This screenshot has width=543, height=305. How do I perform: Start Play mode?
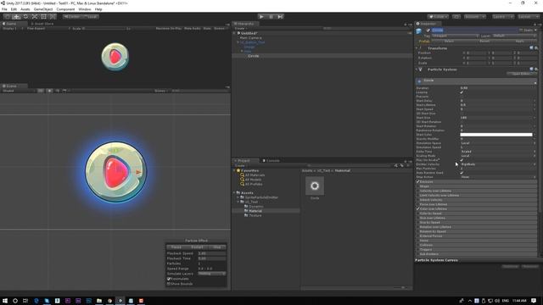pyautogui.click(x=261, y=17)
